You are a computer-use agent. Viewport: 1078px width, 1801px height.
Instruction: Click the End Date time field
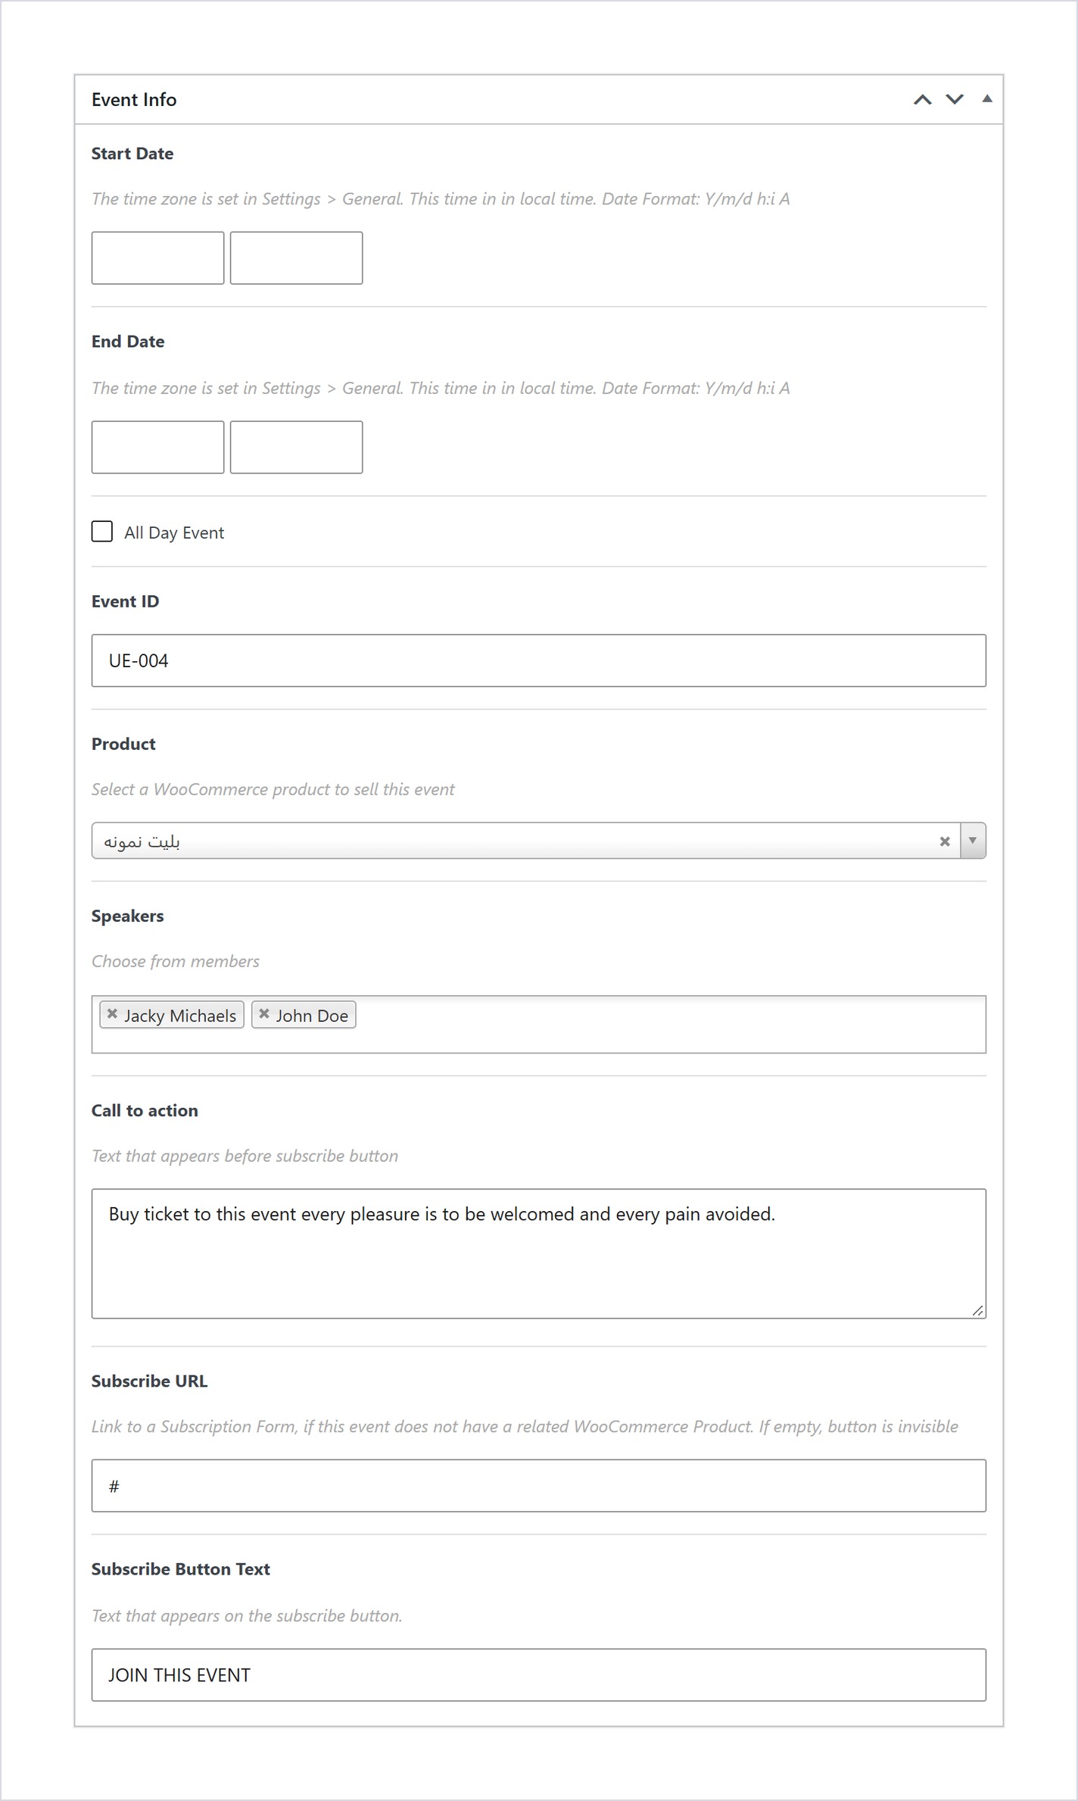(296, 447)
